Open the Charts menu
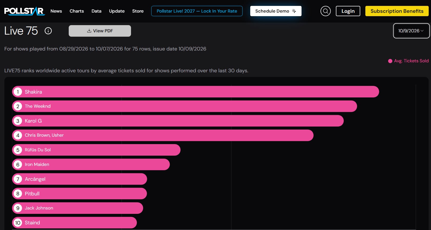Image resolution: width=431 pixels, height=230 pixels. point(77,11)
